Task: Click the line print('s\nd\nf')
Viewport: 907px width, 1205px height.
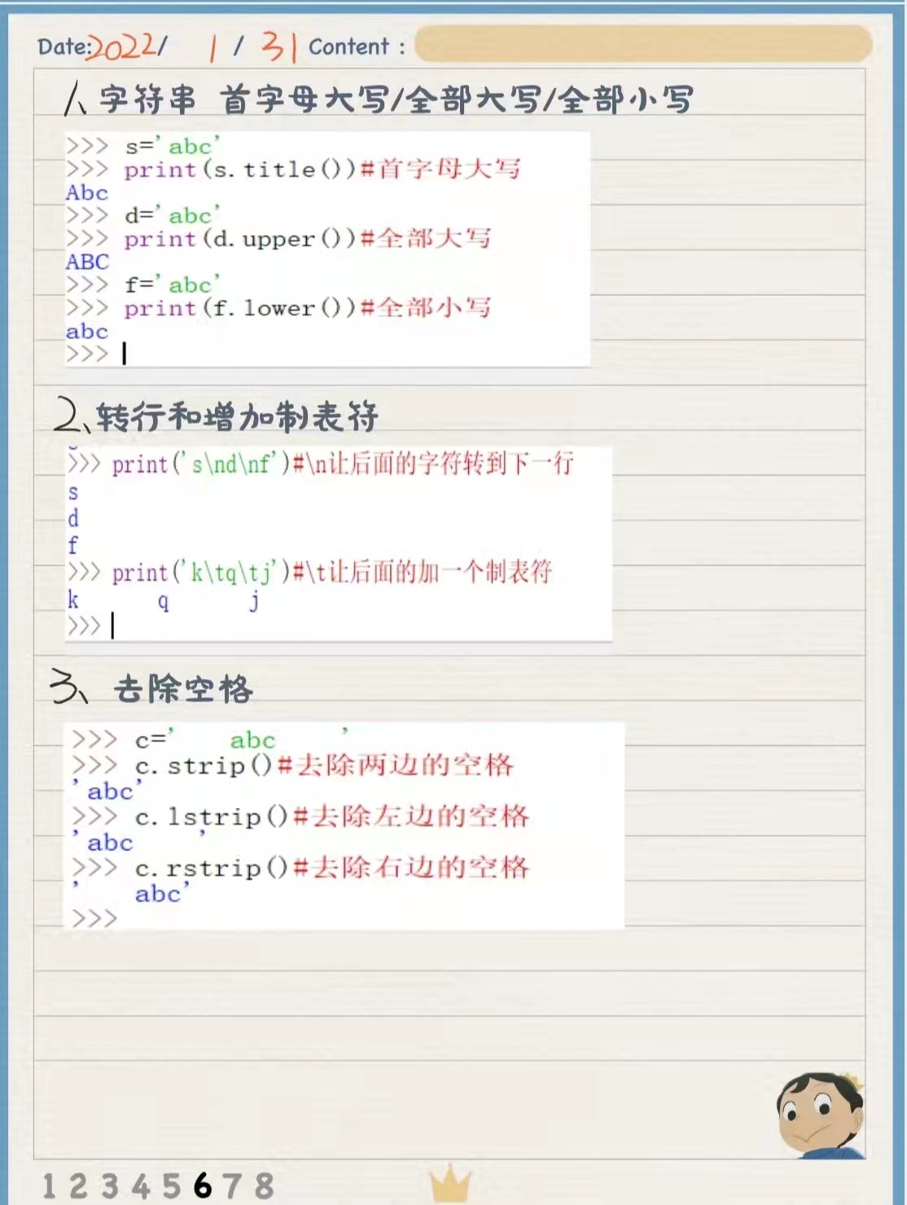Action: click(x=201, y=464)
